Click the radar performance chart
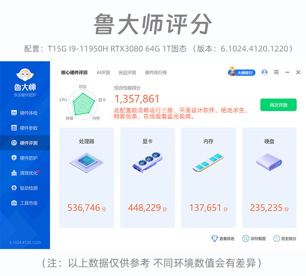Image resolution: width=306 pixels, height=276 pixels. [x=83, y=105]
